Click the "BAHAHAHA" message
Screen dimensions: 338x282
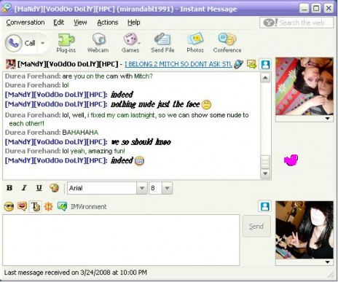click(80, 133)
